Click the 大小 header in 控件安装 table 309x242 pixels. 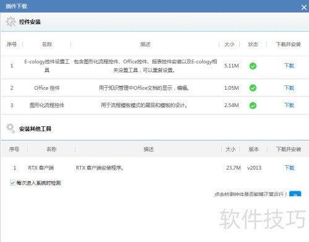(x=229, y=44)
